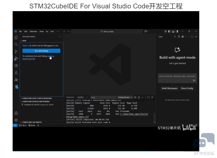Click Build in the status bar
This screenshot has width=217, height=158.
pyautogui.click(x=32, y=125)
